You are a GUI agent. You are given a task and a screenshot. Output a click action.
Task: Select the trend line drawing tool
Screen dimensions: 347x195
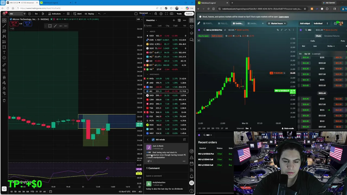[x=4, y=26]
